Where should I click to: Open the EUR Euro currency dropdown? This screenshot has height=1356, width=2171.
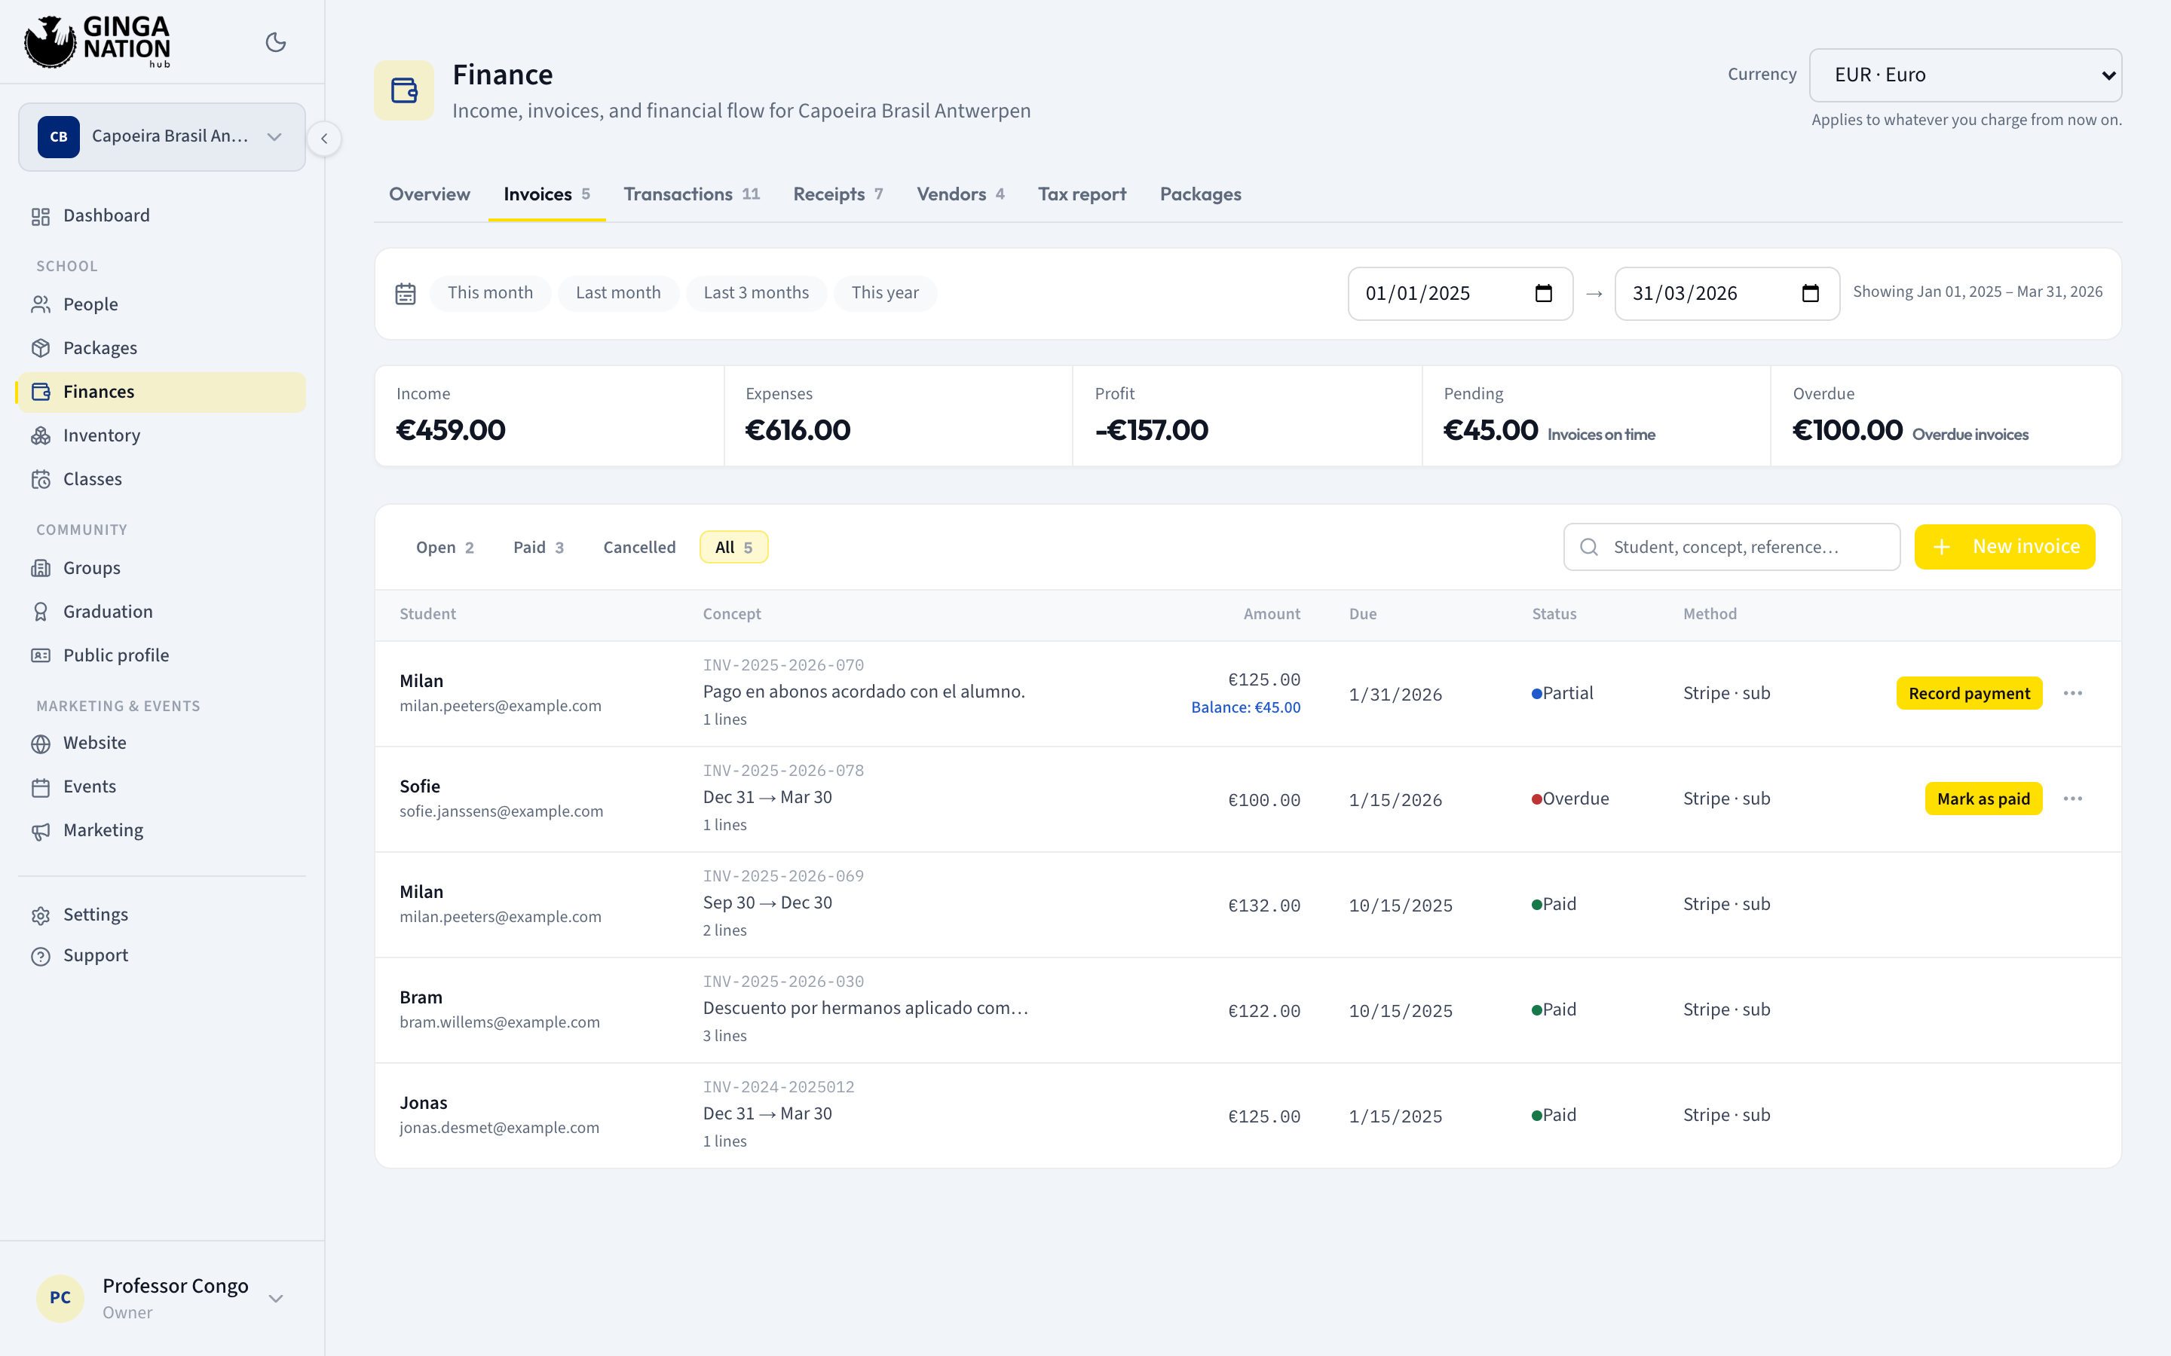coord(1964,75)
